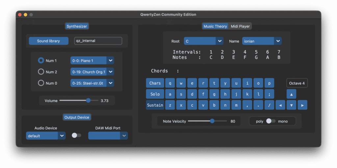Open the Steel-str.Gt instrument dropdown

92,83
